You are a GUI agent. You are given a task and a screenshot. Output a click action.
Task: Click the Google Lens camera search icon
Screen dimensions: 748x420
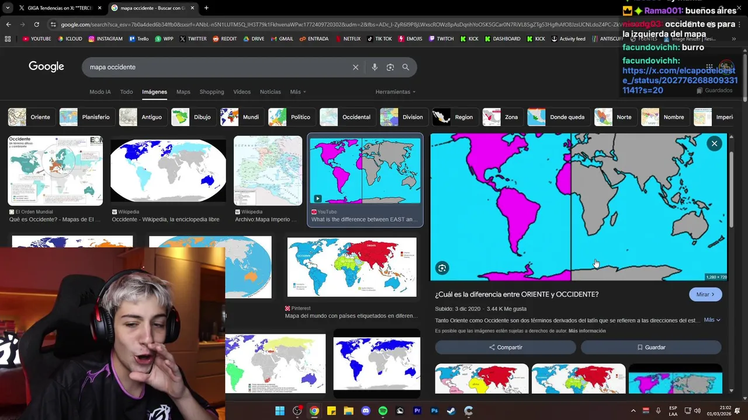tap(390, 67)
